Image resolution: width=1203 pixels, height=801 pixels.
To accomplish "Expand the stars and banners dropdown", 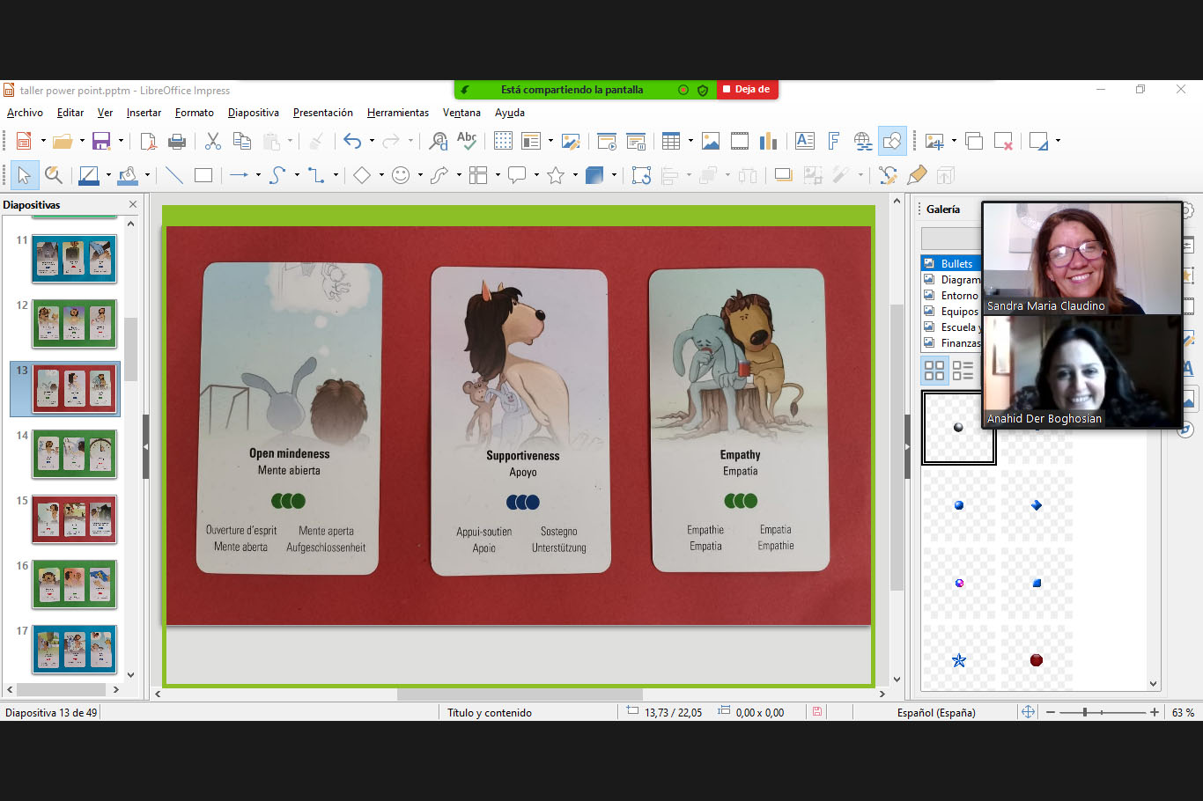I will pyautogui.click(x=575, y=175).
